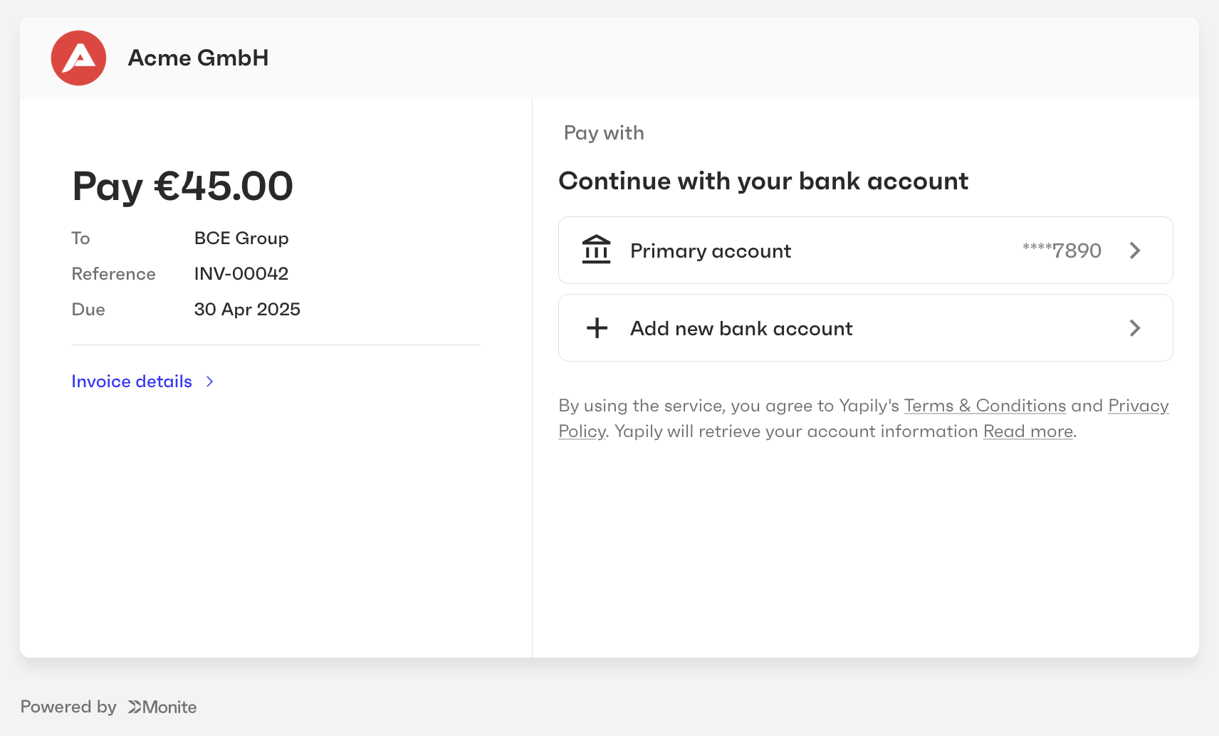
Task: Open Yapily's Terms & Conditions link
Action: (984, 406)
